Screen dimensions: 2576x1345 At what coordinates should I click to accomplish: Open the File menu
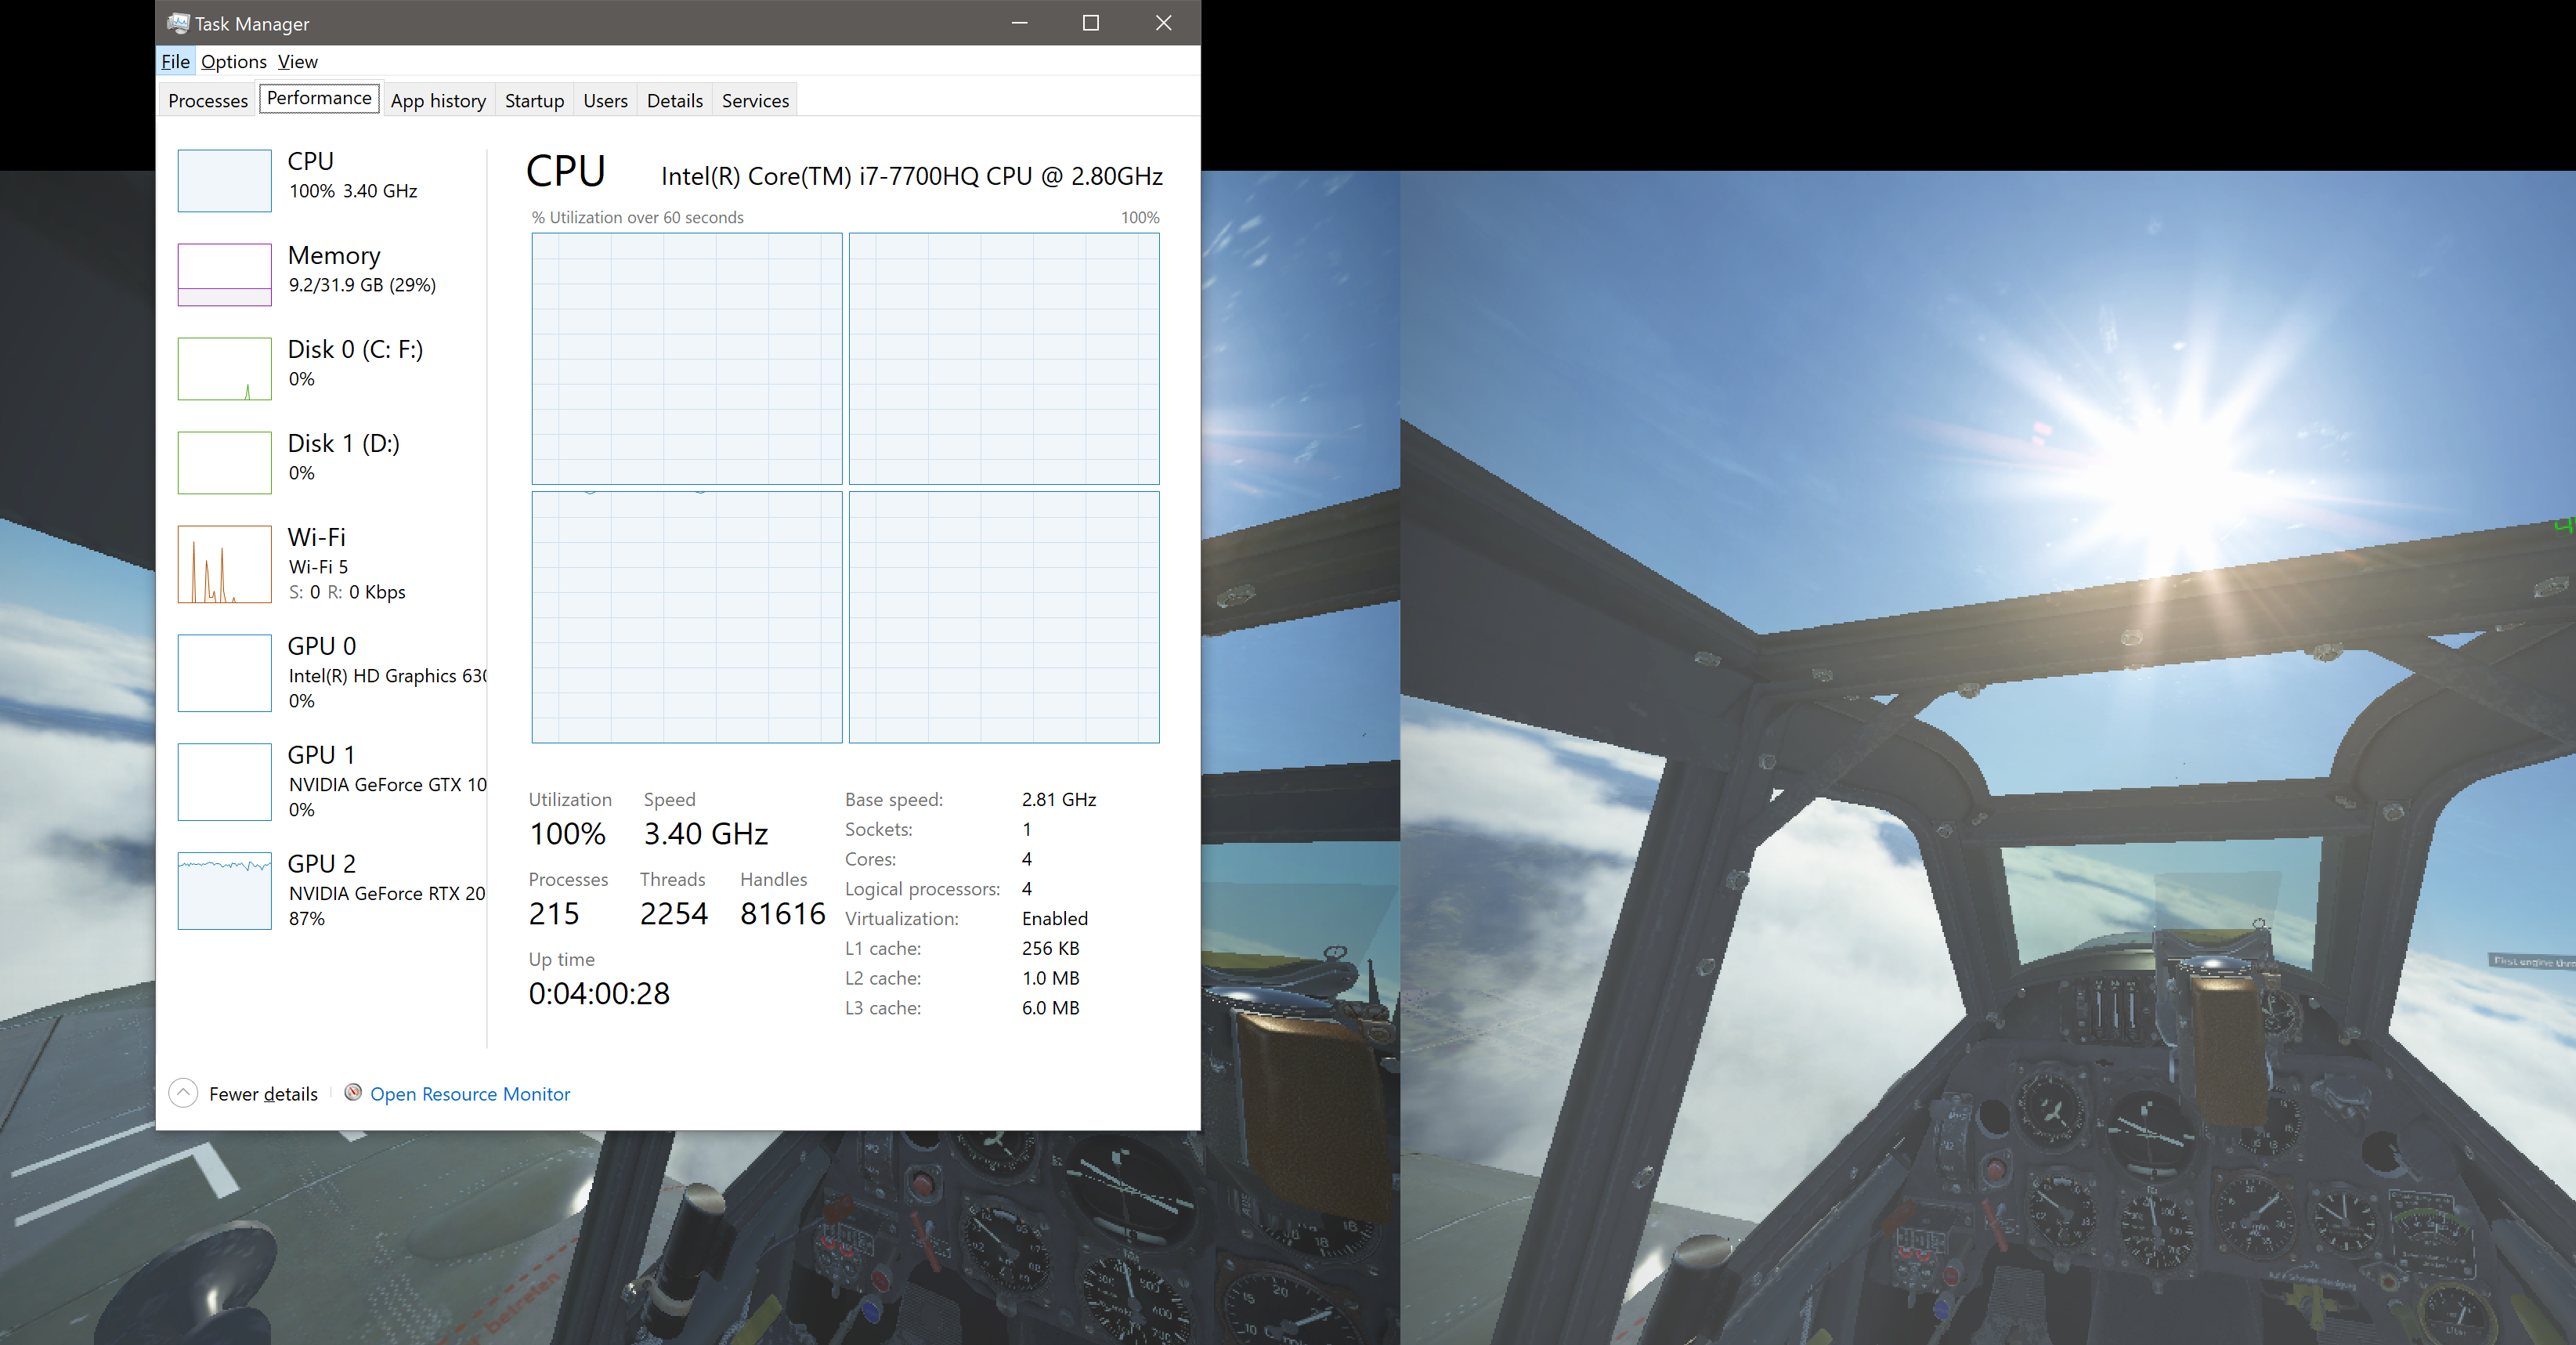175,62
